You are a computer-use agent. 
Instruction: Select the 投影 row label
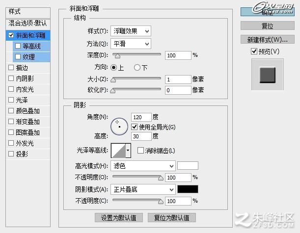point(22,154)
